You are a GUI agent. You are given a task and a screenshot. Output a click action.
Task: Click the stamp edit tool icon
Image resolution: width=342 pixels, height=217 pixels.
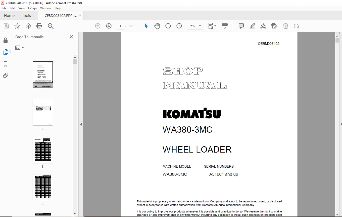[274, 26]
